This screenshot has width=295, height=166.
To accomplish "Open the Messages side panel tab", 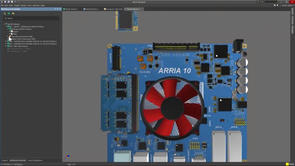I will point(292,30).
